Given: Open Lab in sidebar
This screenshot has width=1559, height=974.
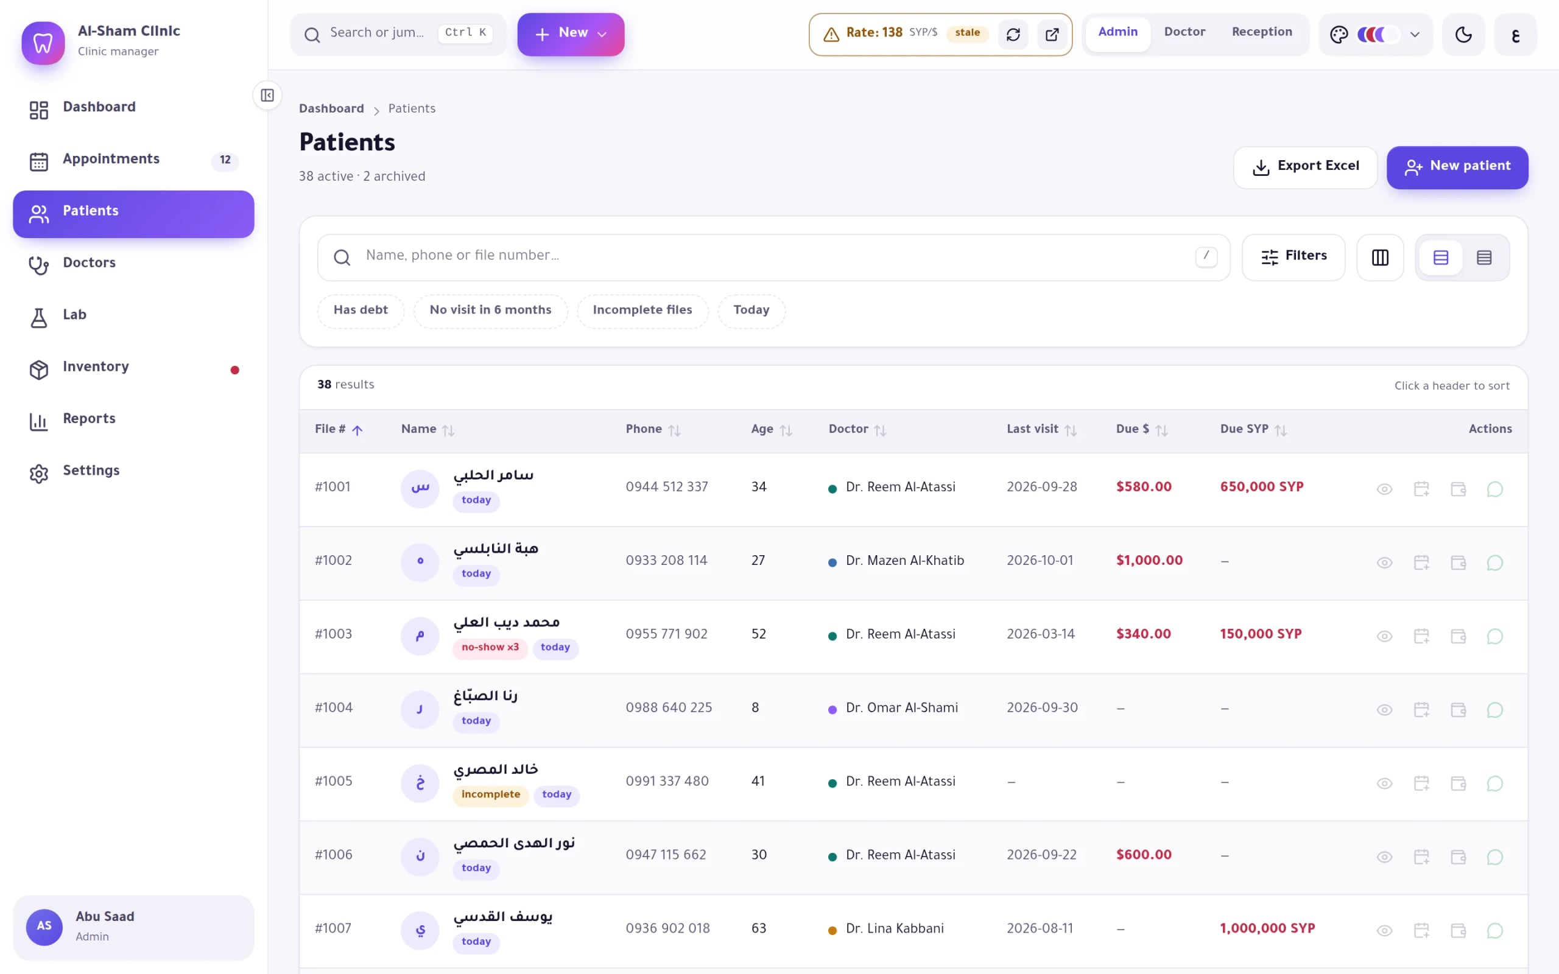Looking at the screenshot, I should pyautogui.click(x=133, y=318).
